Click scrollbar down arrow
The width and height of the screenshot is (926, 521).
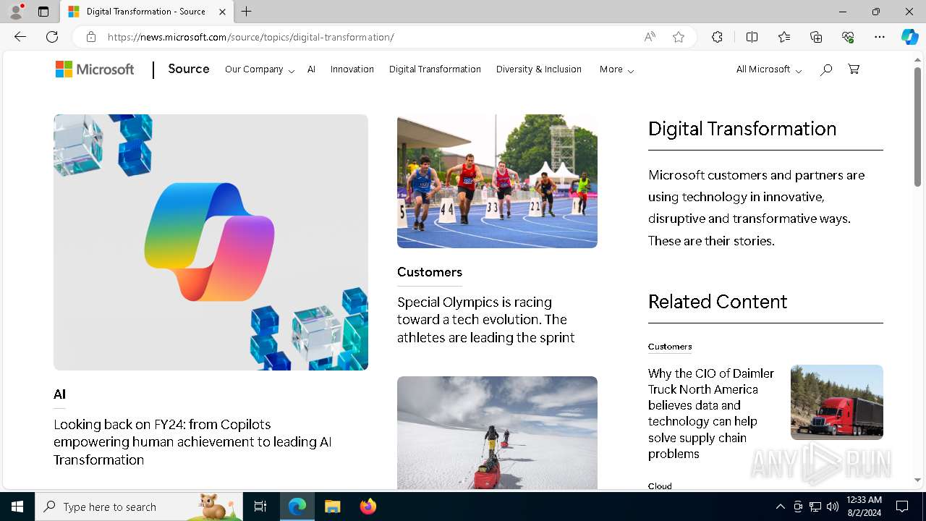click(x=917, y=480)
